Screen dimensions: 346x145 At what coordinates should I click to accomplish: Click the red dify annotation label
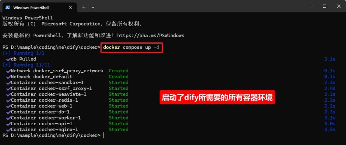tap(217, 97)
